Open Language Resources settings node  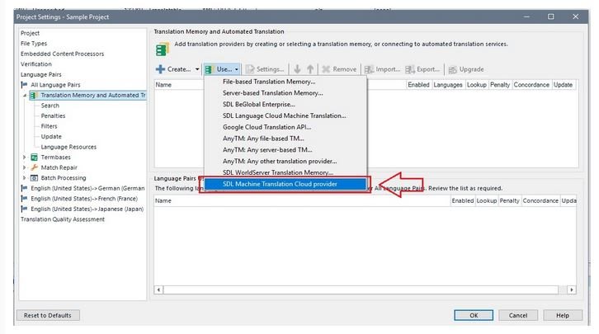(68, 147)
